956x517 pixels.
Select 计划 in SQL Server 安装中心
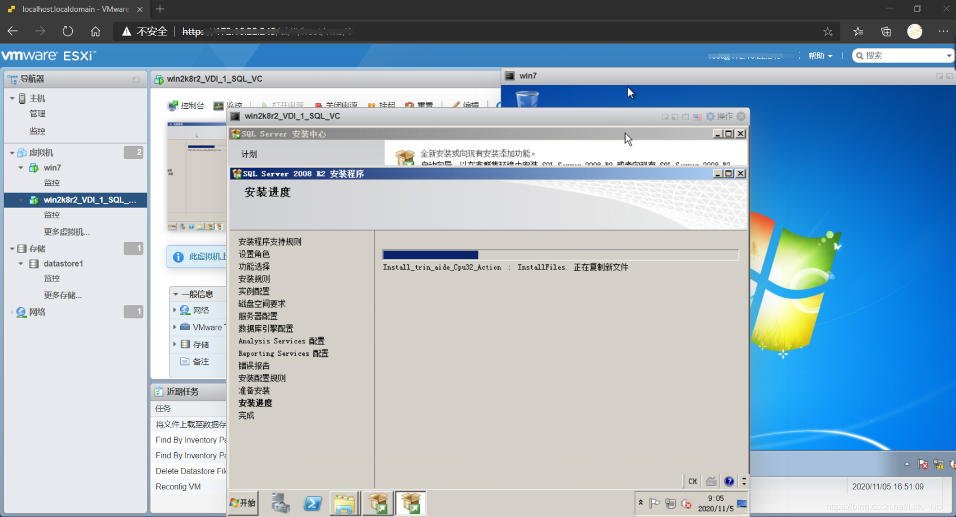pos(249,154)
